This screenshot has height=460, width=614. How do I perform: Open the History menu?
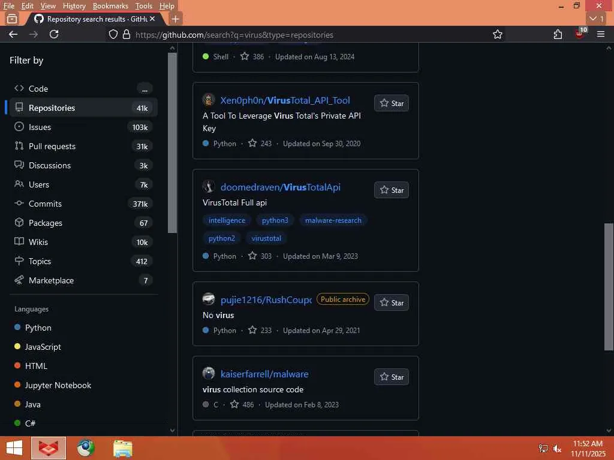click(74, 6)
